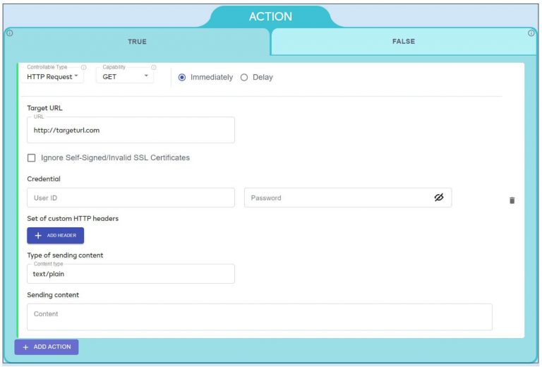Focus the User ID credential field
Image resolution: width=542 pixels, height=367 pixels.
[x=131, y=198]
